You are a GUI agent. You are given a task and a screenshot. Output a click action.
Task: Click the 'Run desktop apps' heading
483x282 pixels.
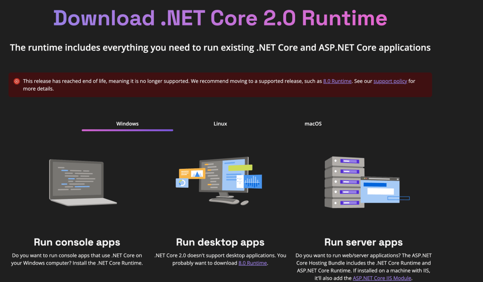[x=220, y=242]
